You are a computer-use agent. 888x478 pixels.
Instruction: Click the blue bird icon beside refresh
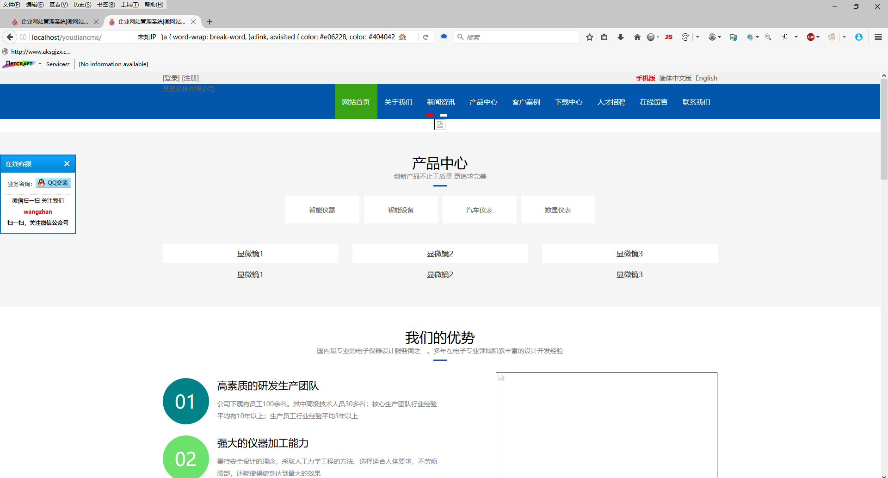444,37
